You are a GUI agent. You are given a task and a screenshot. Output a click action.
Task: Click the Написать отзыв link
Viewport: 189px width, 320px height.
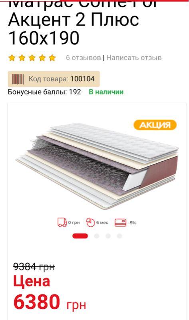pyautogui.click(x=134, y=58)
